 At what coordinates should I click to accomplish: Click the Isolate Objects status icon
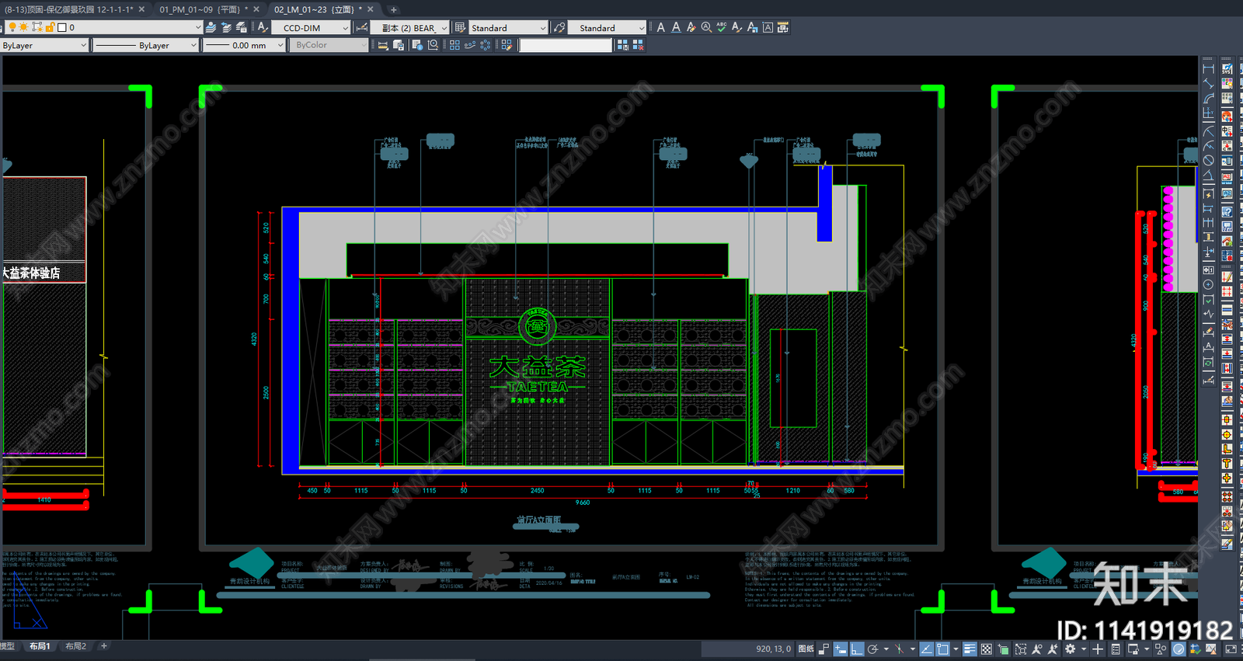point(1161,649)
